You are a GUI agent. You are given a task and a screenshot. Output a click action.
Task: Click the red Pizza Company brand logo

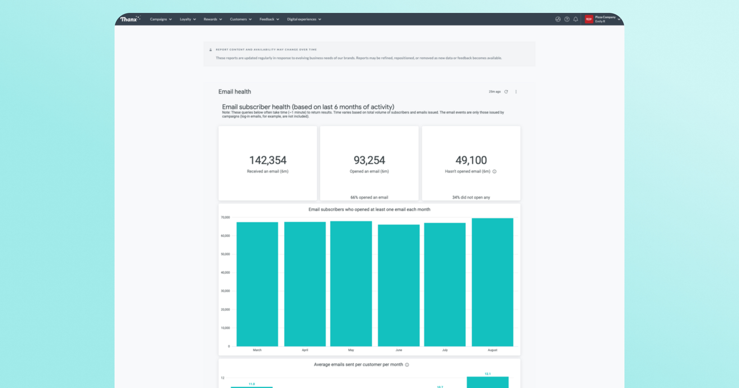588,19
